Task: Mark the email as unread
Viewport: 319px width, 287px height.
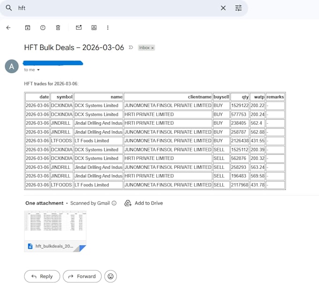Action: click(x=79, y=28)
